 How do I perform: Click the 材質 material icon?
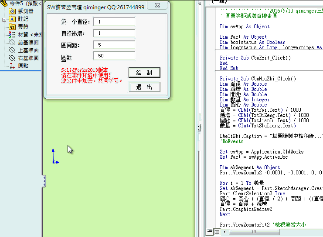click(x=12, y=34)
